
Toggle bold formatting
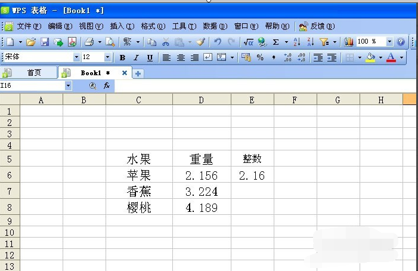(x=122, y=57)
